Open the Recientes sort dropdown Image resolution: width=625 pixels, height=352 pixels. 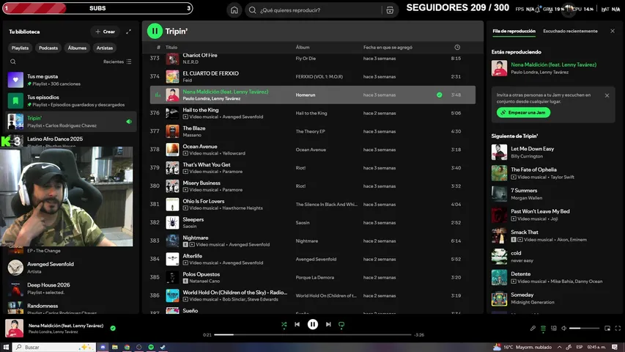point(117,62)
